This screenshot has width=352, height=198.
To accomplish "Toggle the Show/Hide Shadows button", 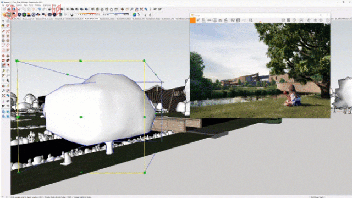I will [72, 15].
